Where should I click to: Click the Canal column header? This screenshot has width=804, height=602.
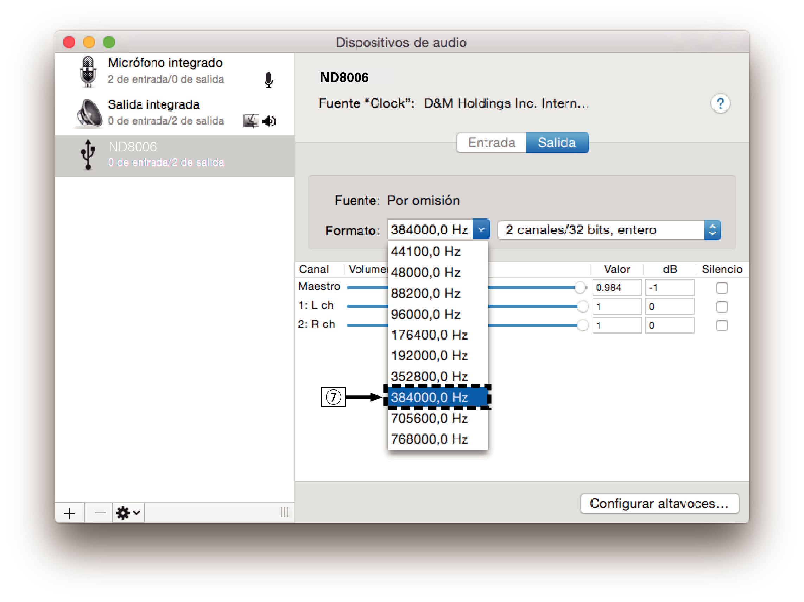click(314, 270)
